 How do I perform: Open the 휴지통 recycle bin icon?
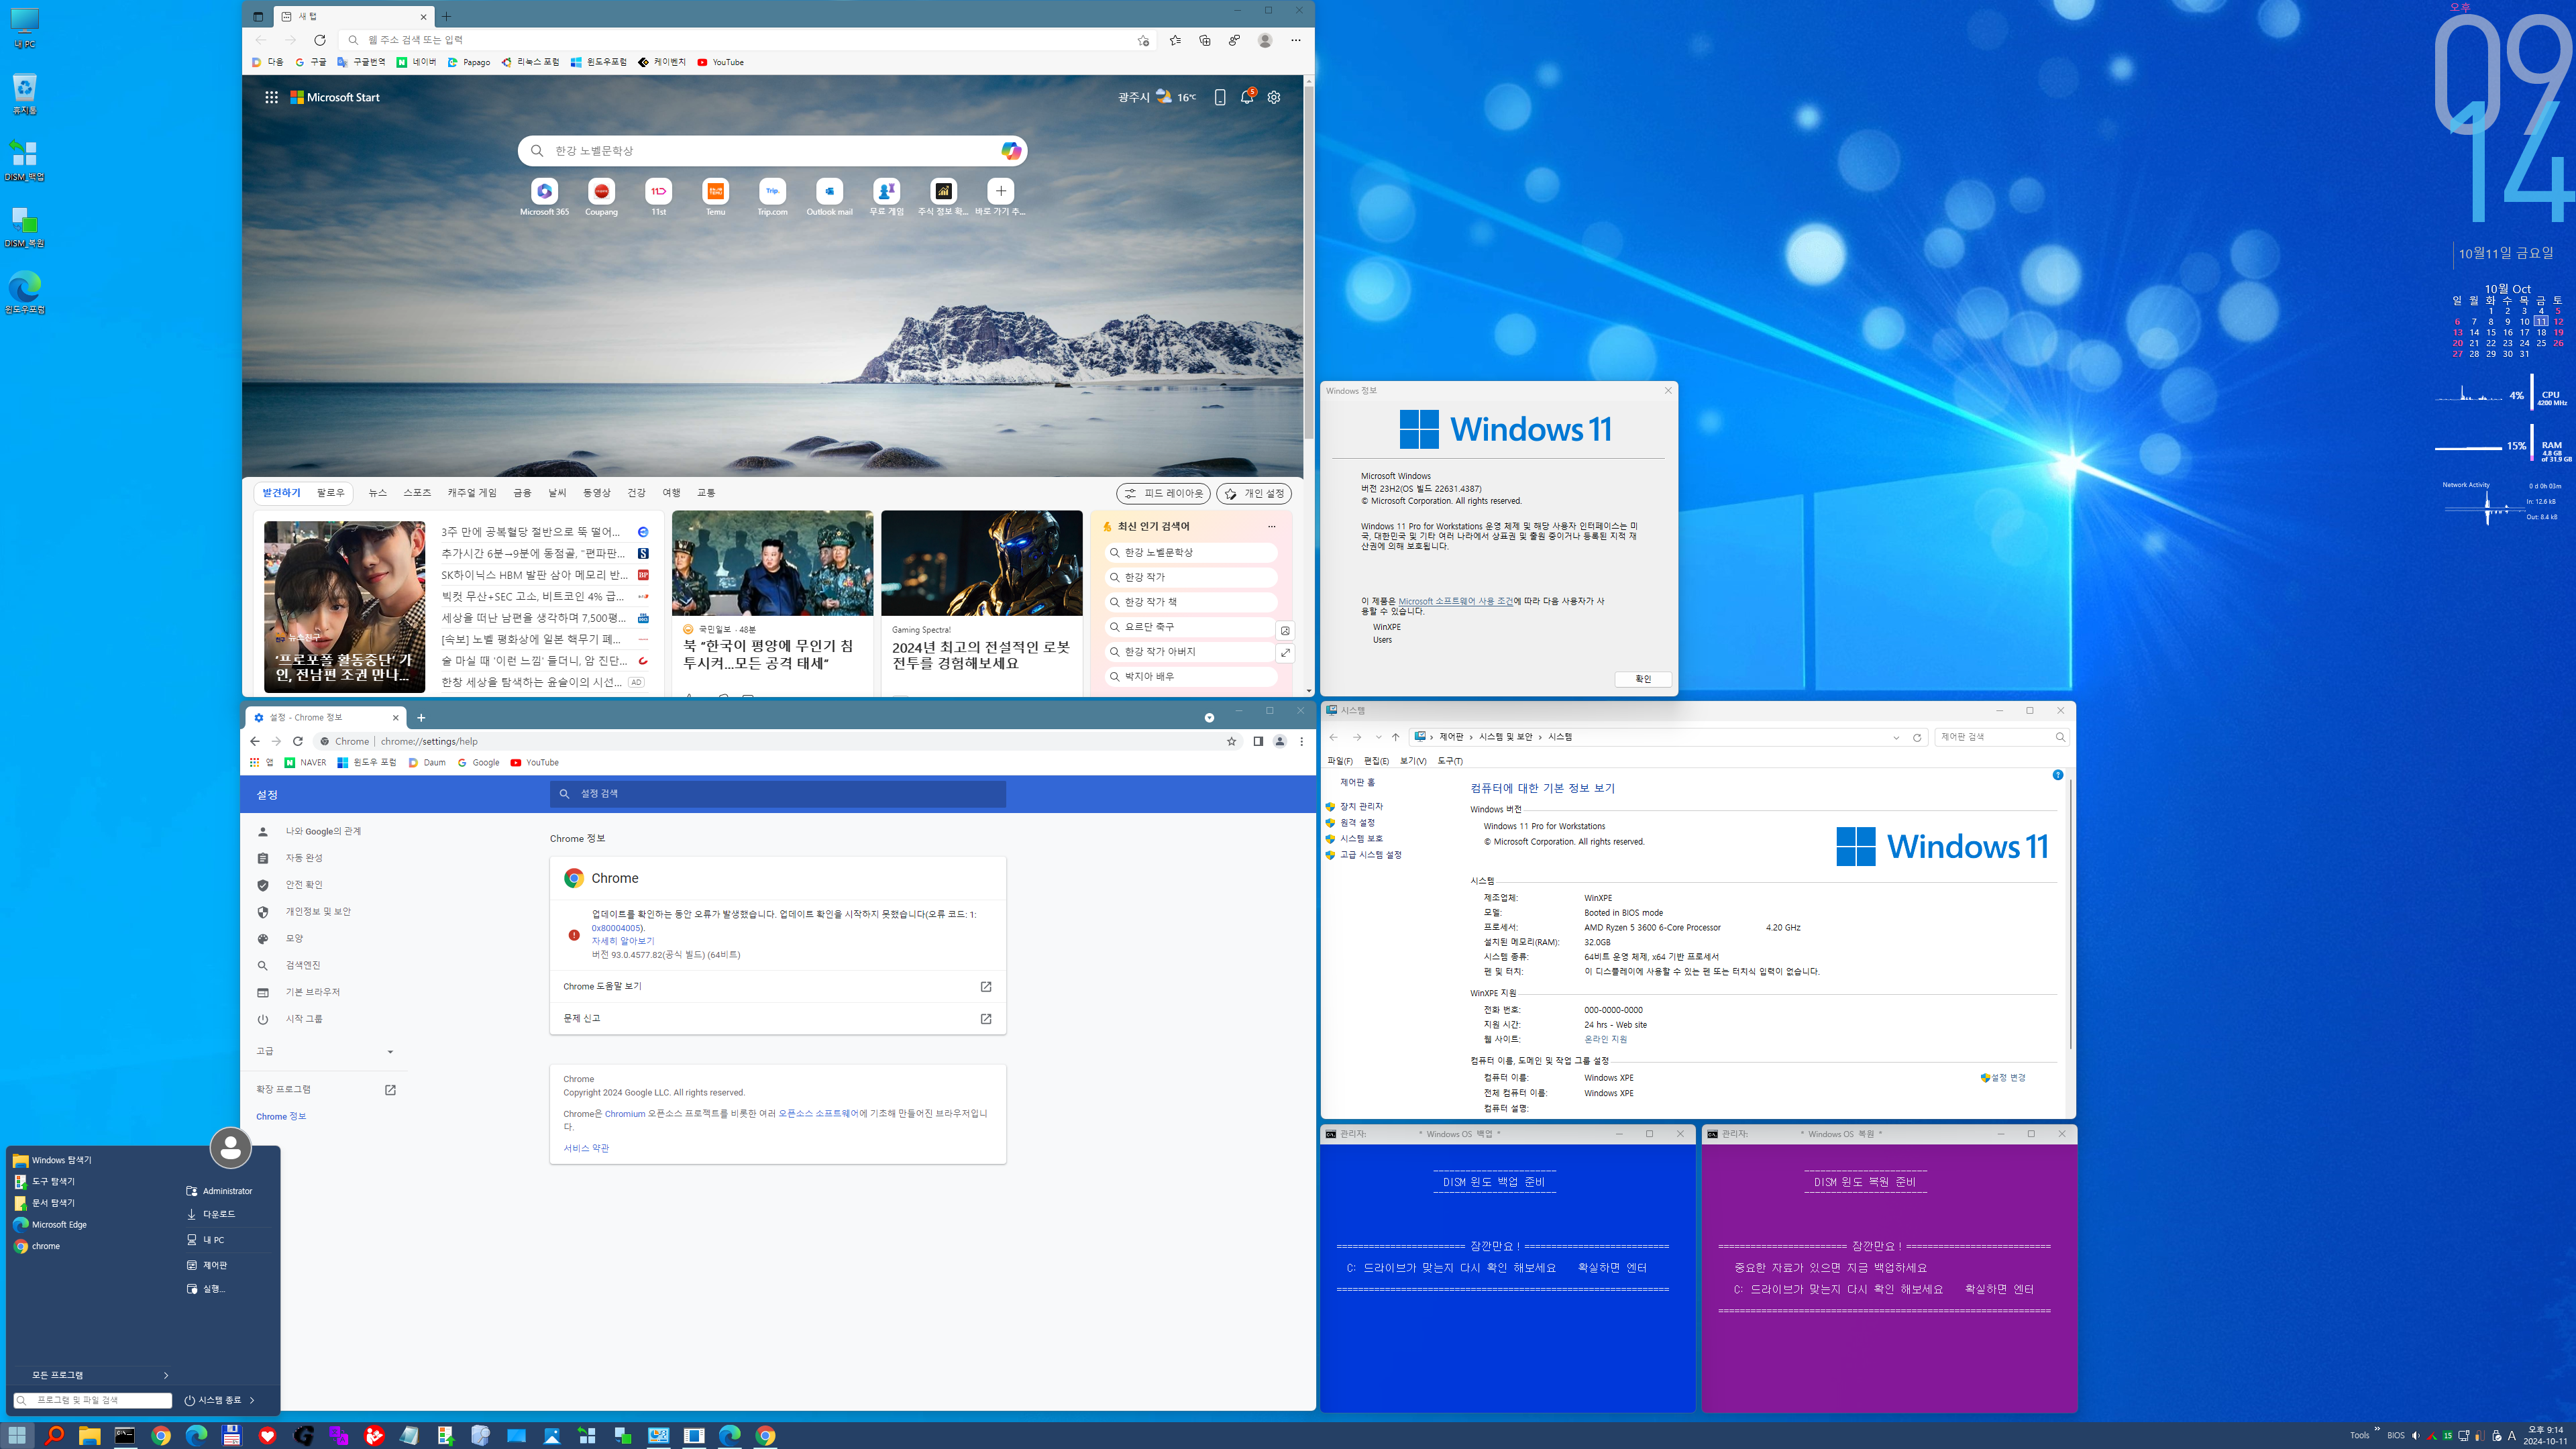pos(24,94)
